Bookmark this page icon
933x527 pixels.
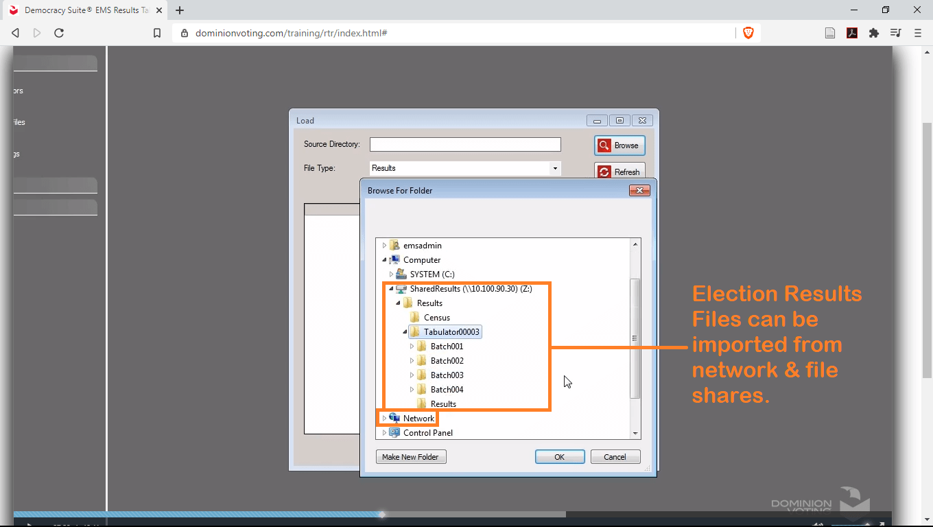pos(157,33)
